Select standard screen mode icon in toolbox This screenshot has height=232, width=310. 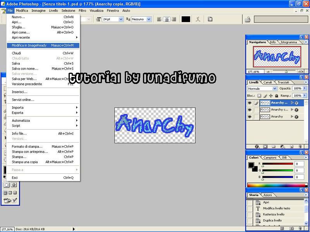click(x=5, y=193)
